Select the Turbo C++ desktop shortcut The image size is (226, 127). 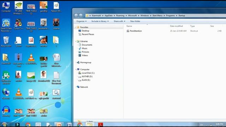[19, 24]
